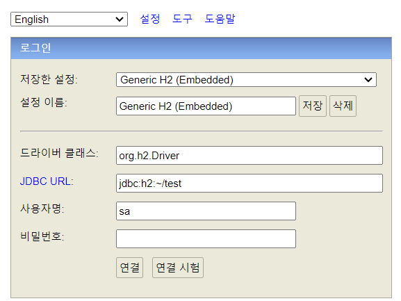The height and width of the screenshot is (301, 401).
Task: Click the 드라이버 클래스 label
Action: 59,153
